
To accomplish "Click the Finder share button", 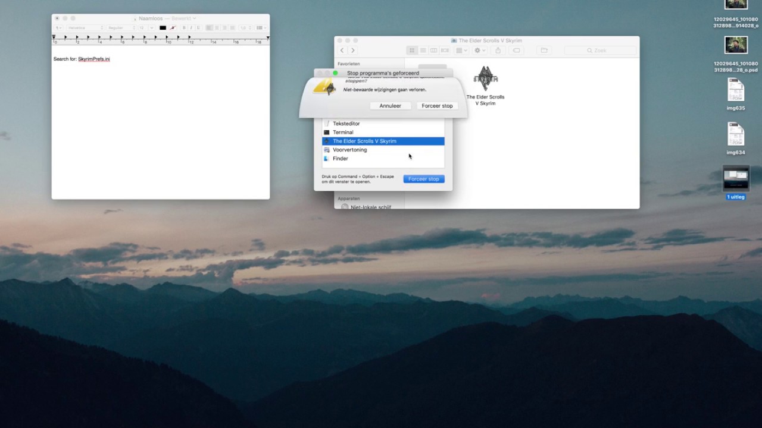I will [x=498, y=51].
